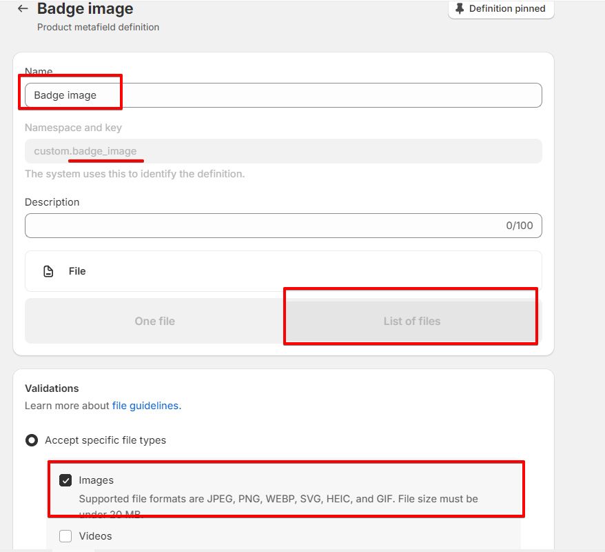The height and width of the screenshot is (552, 605).
Task: Click the Badge image page heading
Action: [85, 9]
